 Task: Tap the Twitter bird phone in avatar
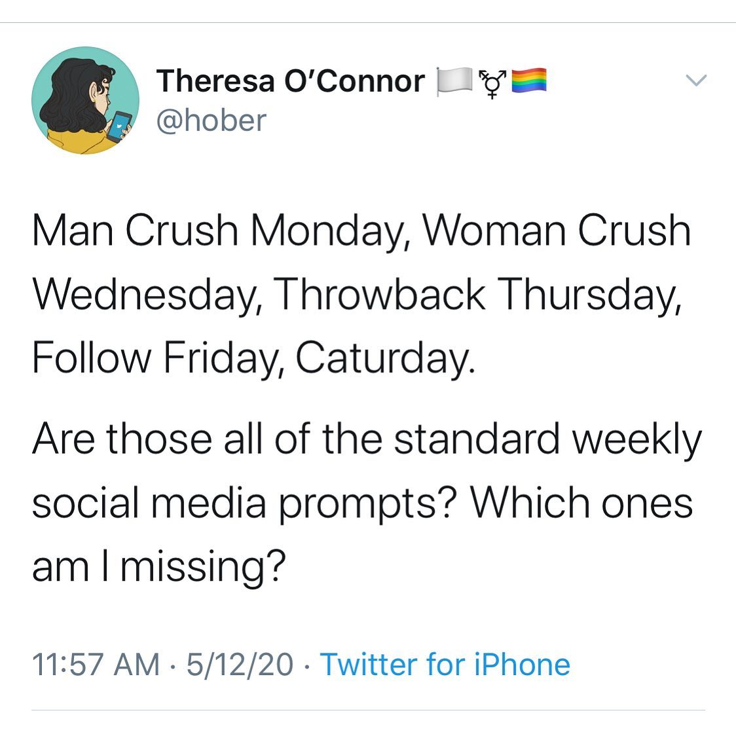(x=119, y=126)
